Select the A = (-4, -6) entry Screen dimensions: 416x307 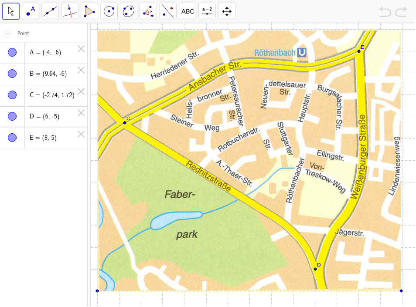(x=45, y=52)
